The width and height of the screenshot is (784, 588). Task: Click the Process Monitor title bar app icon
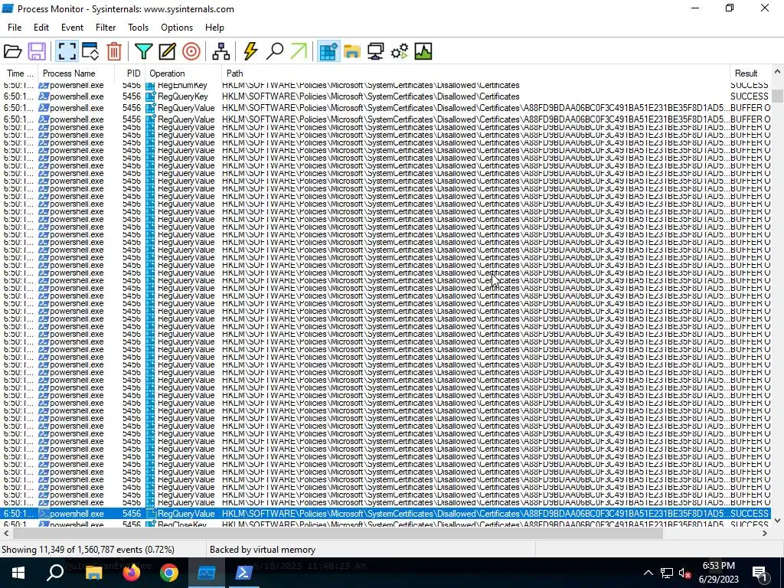(x=8, y=8)
